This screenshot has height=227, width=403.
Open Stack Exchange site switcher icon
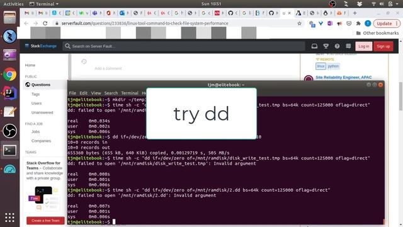348,46
